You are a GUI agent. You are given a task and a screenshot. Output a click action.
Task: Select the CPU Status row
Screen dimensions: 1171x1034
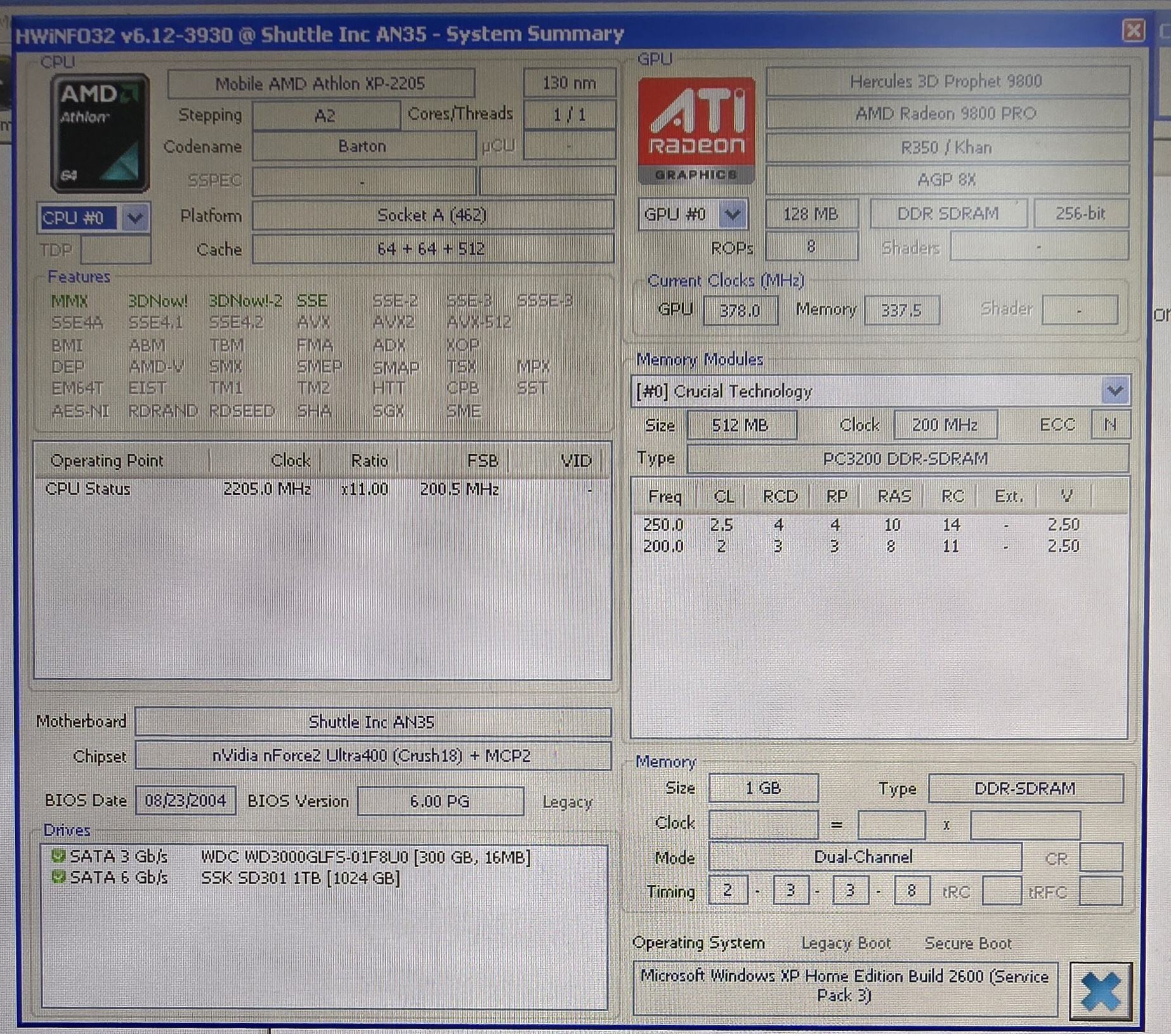(x=321, y=489)
